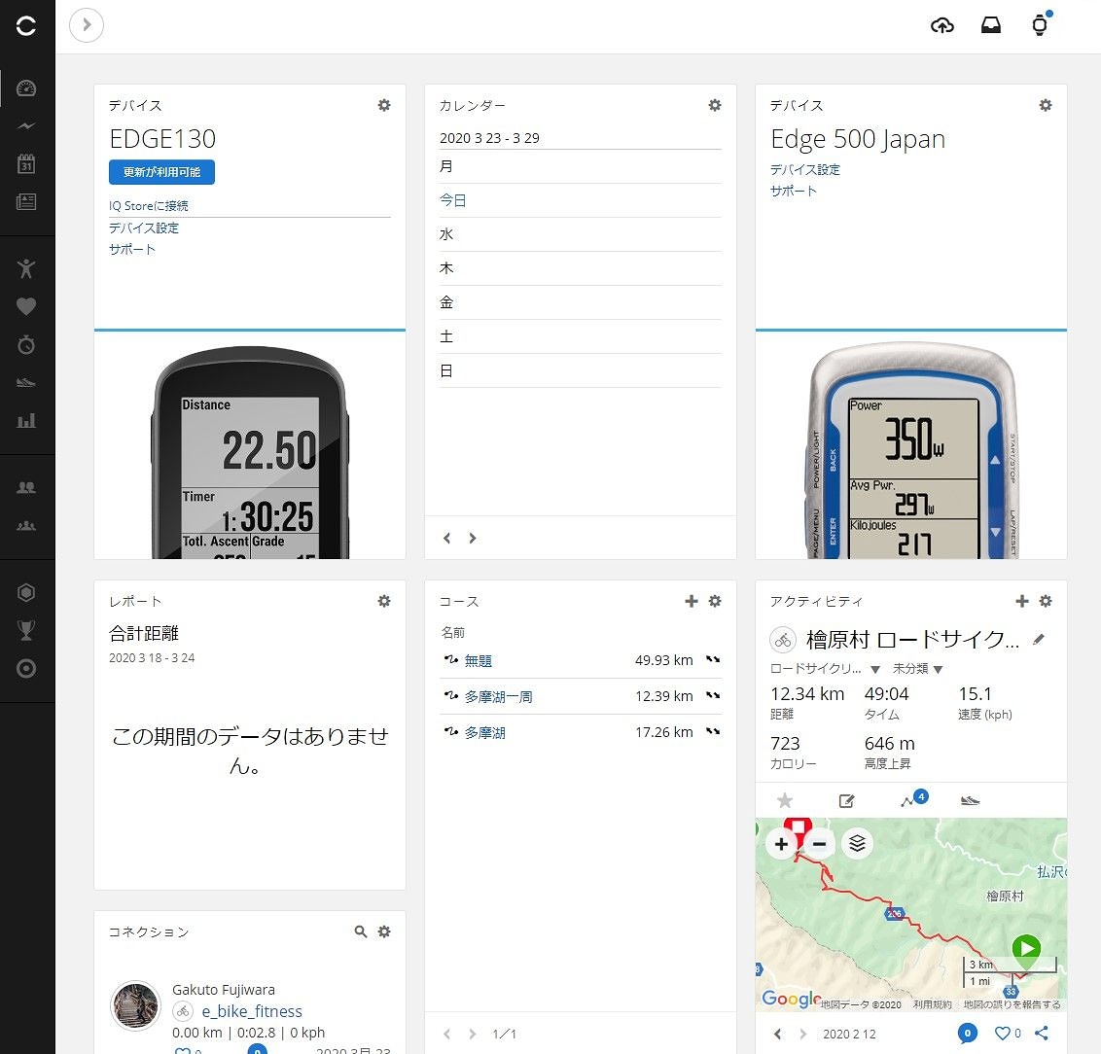Search connections with the magnifier icon

click(361, 931)
